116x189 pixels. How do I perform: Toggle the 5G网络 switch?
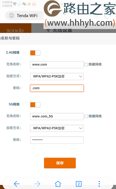coord(35,105)
